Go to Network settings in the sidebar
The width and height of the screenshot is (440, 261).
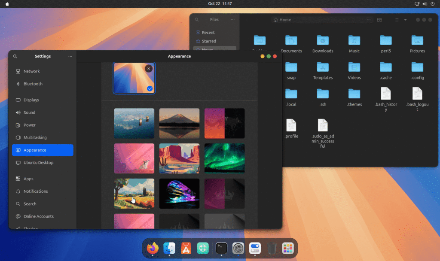31,71
